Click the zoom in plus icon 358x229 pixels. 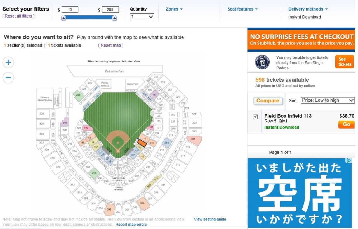(8, 62)
